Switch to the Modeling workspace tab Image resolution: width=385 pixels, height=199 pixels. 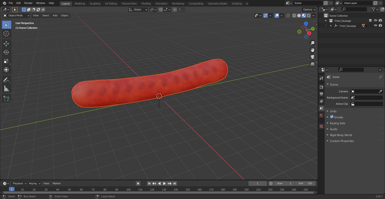pos(80,4)
